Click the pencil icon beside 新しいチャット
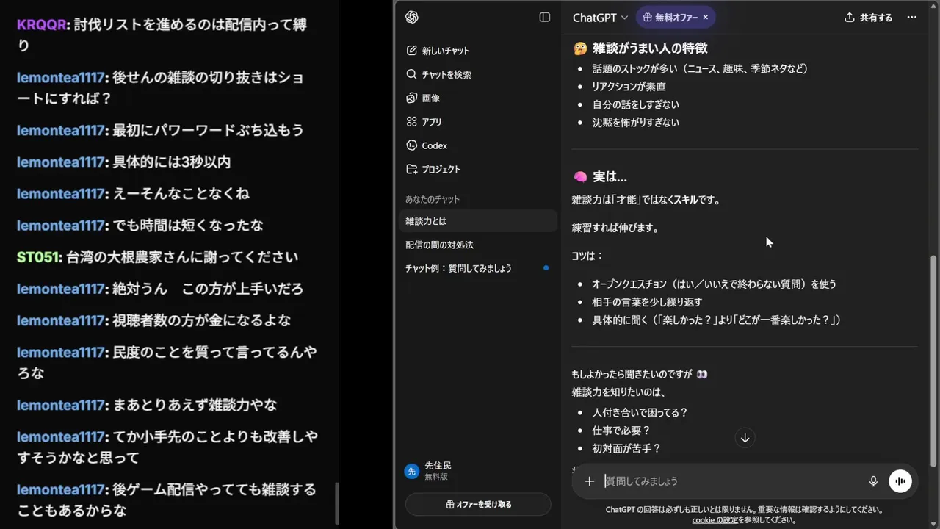Viewport: 940px width, 529px height. pos(411,51)
